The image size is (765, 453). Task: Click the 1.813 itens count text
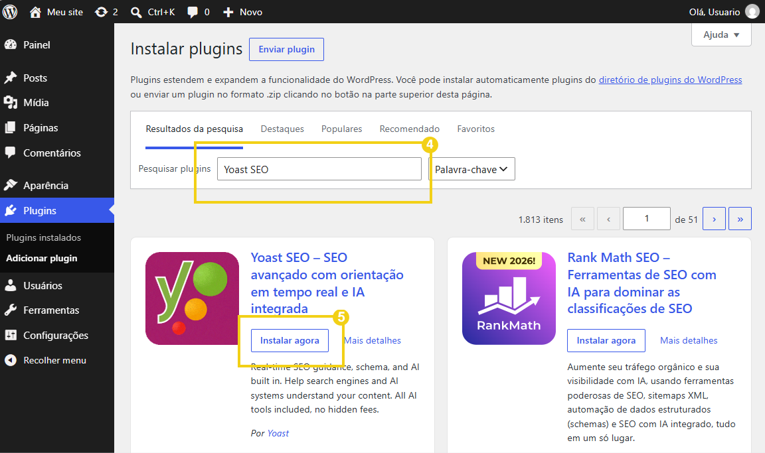(541, 220)
